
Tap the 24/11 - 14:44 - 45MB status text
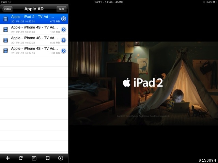tap(109, 2)
